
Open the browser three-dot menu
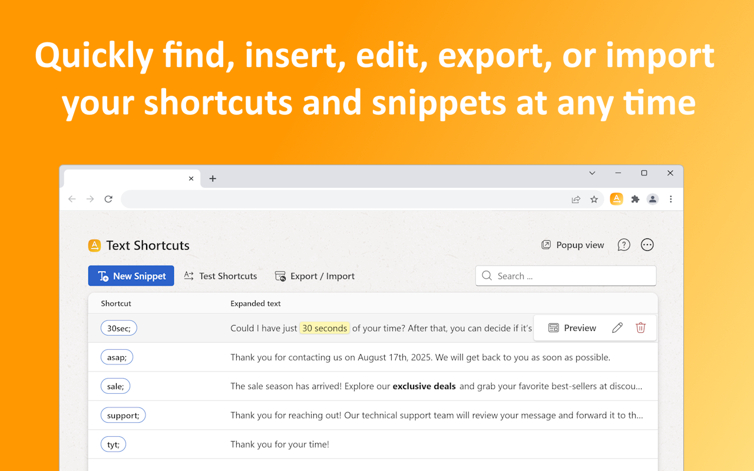[670, 199]
